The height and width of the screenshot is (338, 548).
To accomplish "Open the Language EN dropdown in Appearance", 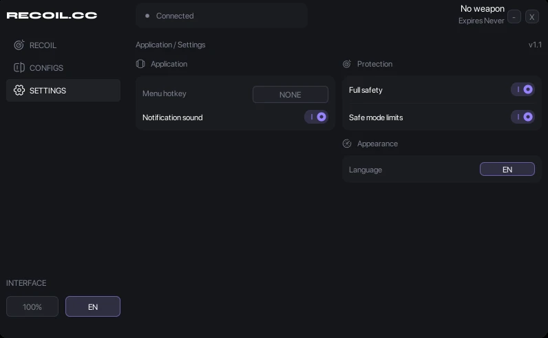I will click(507, 169).
